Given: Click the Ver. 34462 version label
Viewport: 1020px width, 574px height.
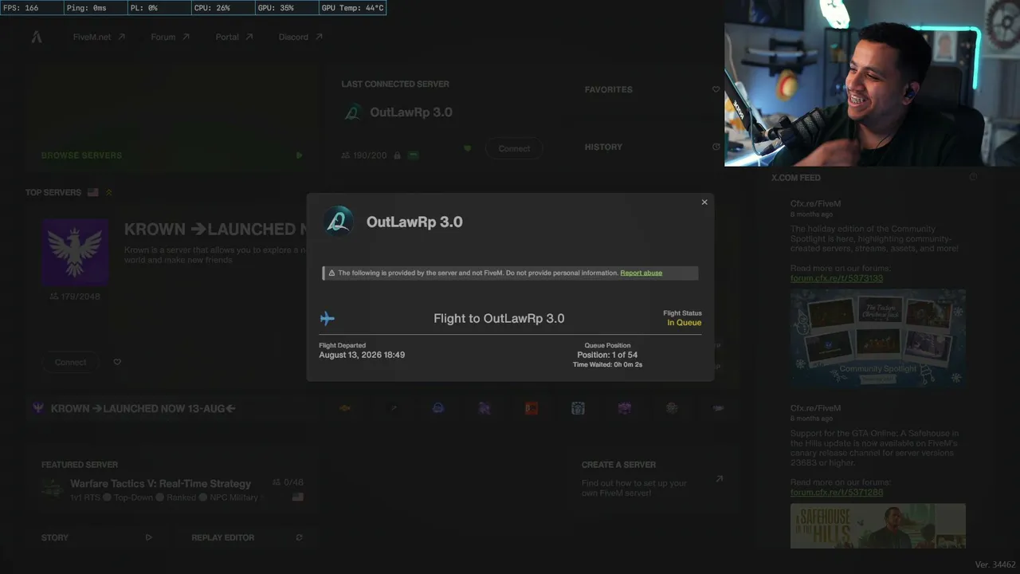Looking at the screenshot, I should pos(995,564).
